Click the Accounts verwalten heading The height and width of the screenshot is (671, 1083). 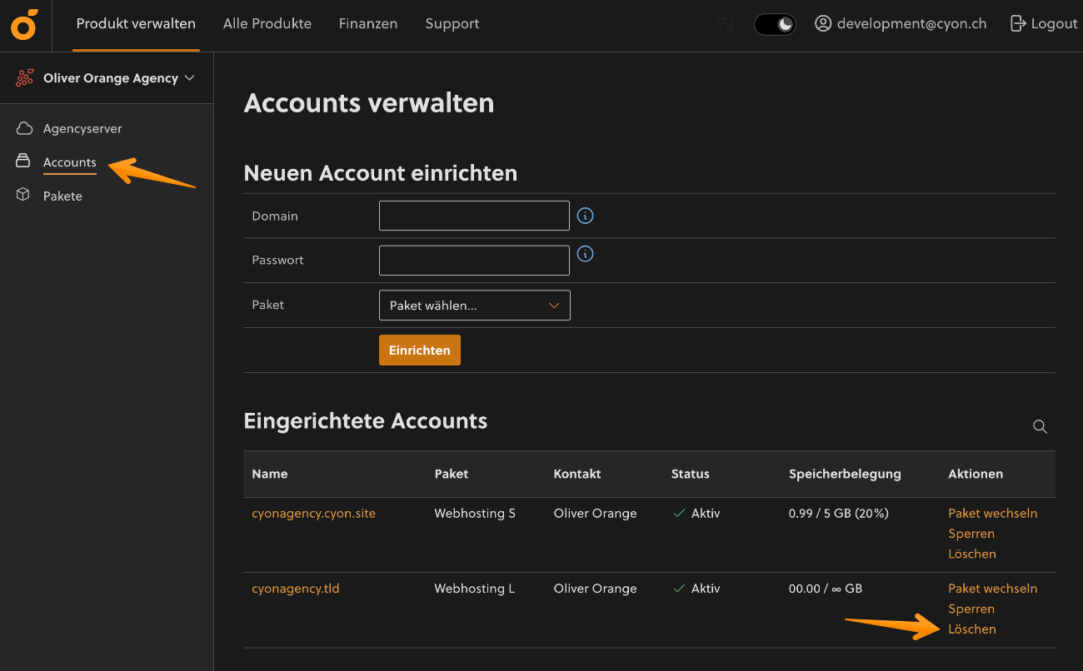click(369, 103)
